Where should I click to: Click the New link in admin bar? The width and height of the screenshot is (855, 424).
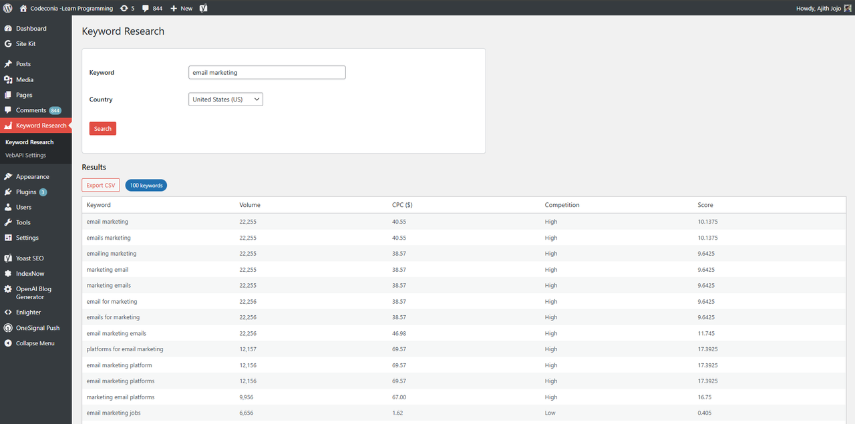tap(186, 9)
